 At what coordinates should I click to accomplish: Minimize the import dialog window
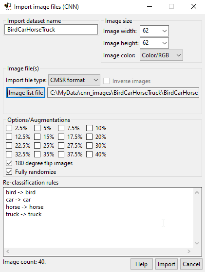tap(149, 7)
